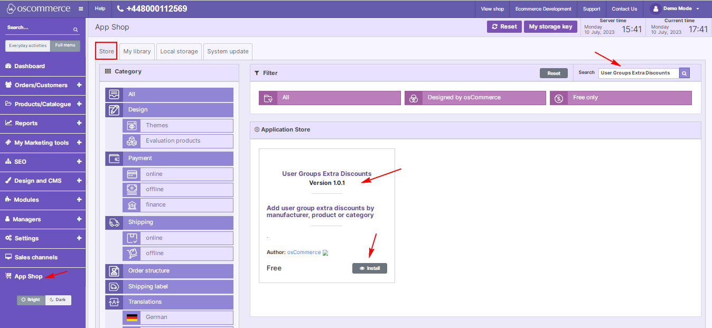This screenshot has height=328, width=712.
Task: Select Designed by osCommerce filter
Action: tap(475, 98)
